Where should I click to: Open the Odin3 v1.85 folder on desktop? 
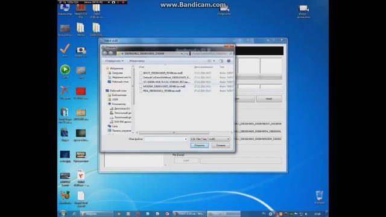tap(96, 11)
